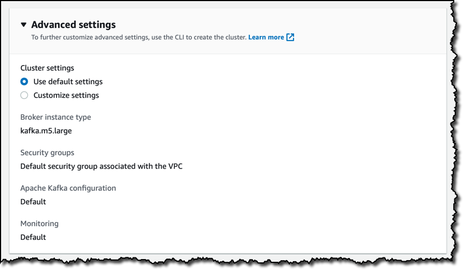Click the Advanced settings section heading
Image resolution: width=463 pixels, height=270 pixels.
[x=74, y=25]
